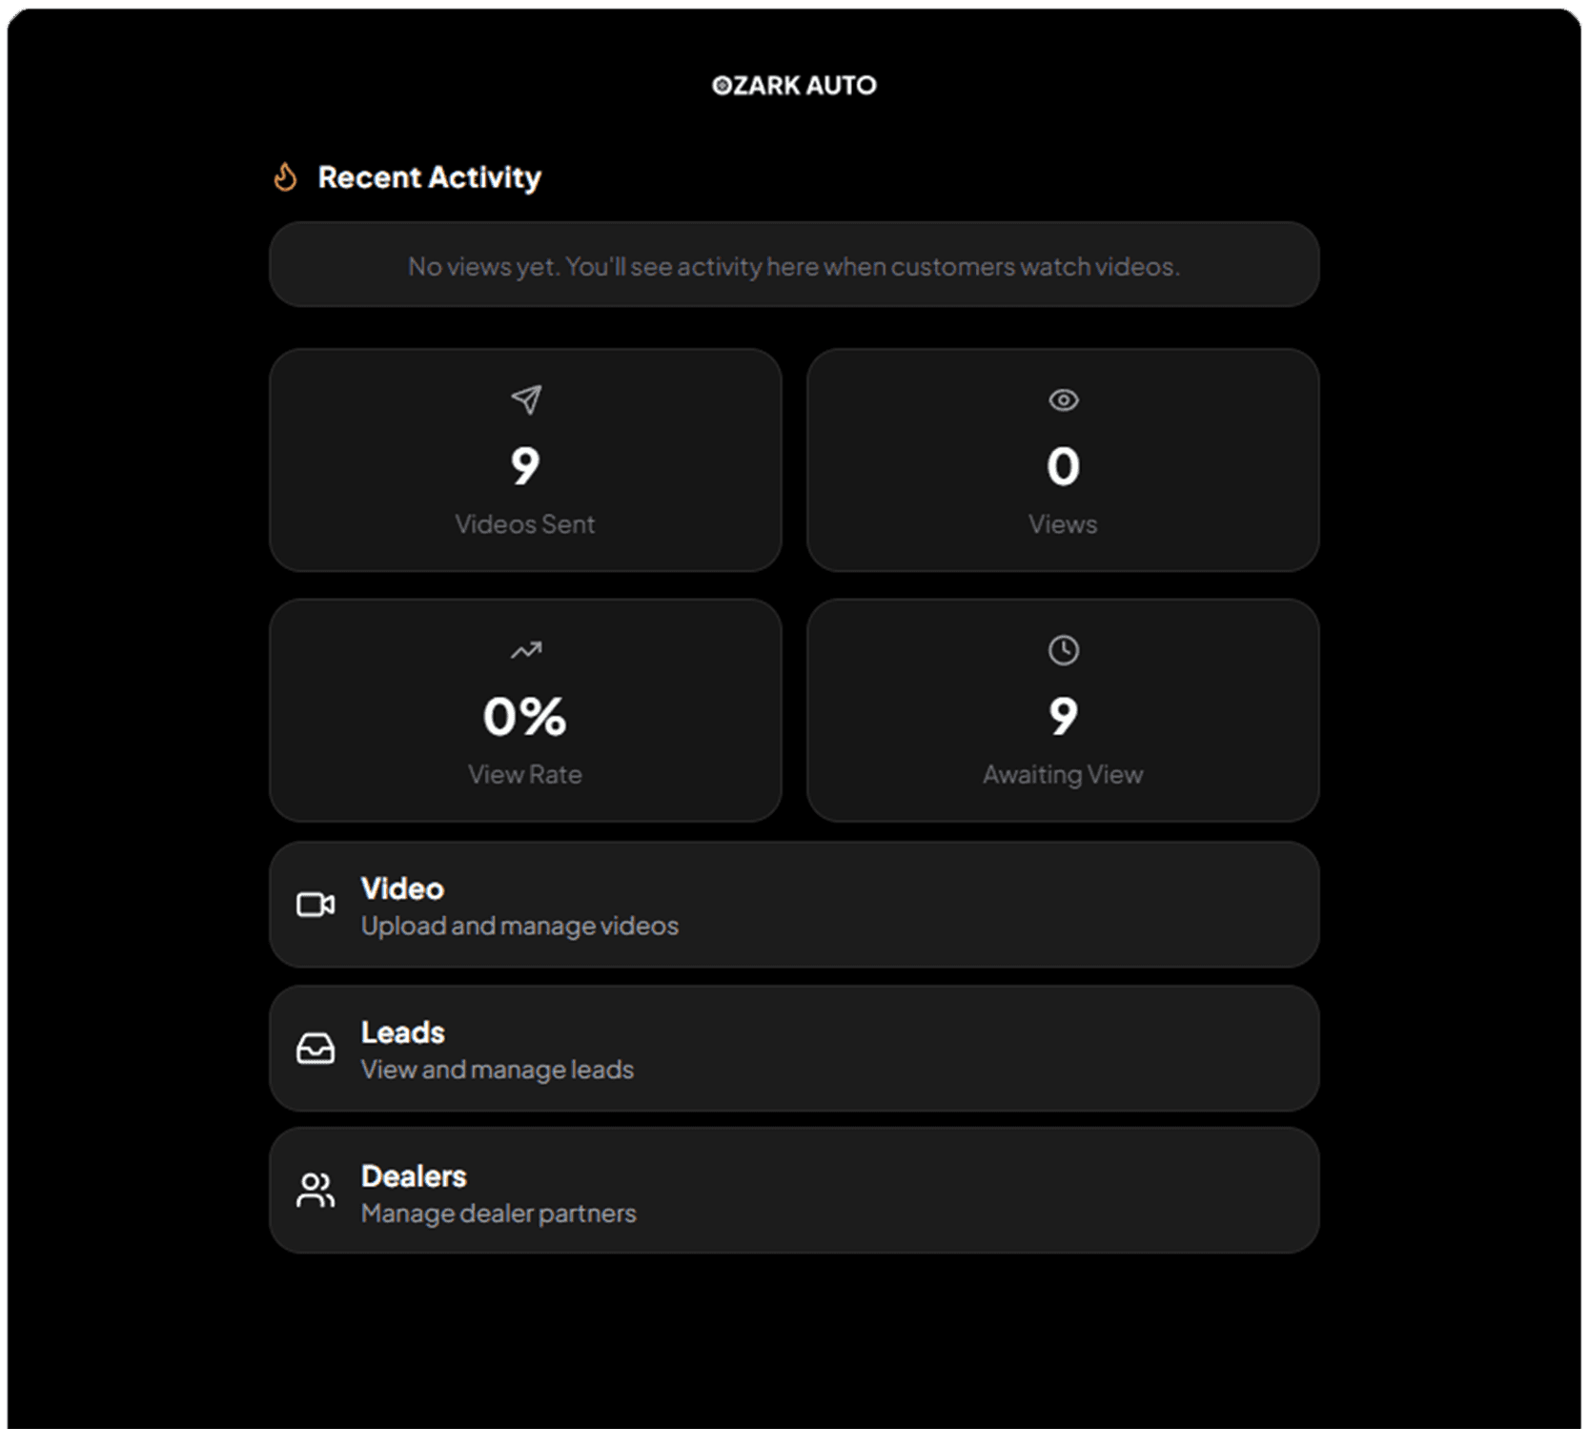Select the Videos Sent stat card

(x=526, y=460)
